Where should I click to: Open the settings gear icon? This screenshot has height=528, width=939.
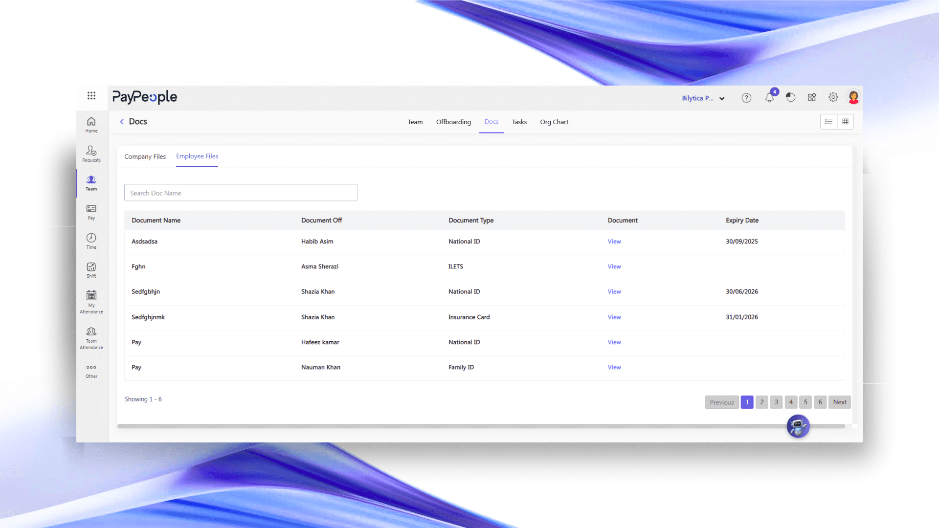[x=833, y=98]
